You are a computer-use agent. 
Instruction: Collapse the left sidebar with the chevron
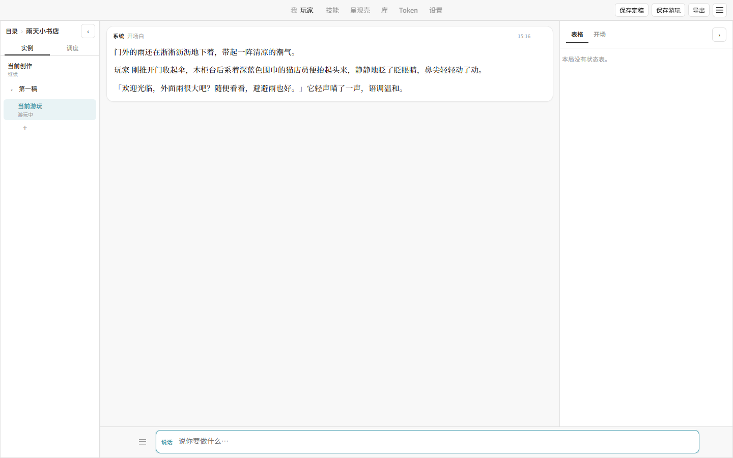pyautogui.click(x=88, y=32)
